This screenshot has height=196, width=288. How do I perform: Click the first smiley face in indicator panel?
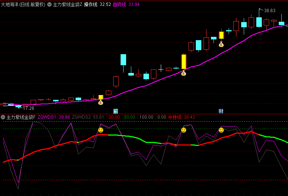point(100,130)
